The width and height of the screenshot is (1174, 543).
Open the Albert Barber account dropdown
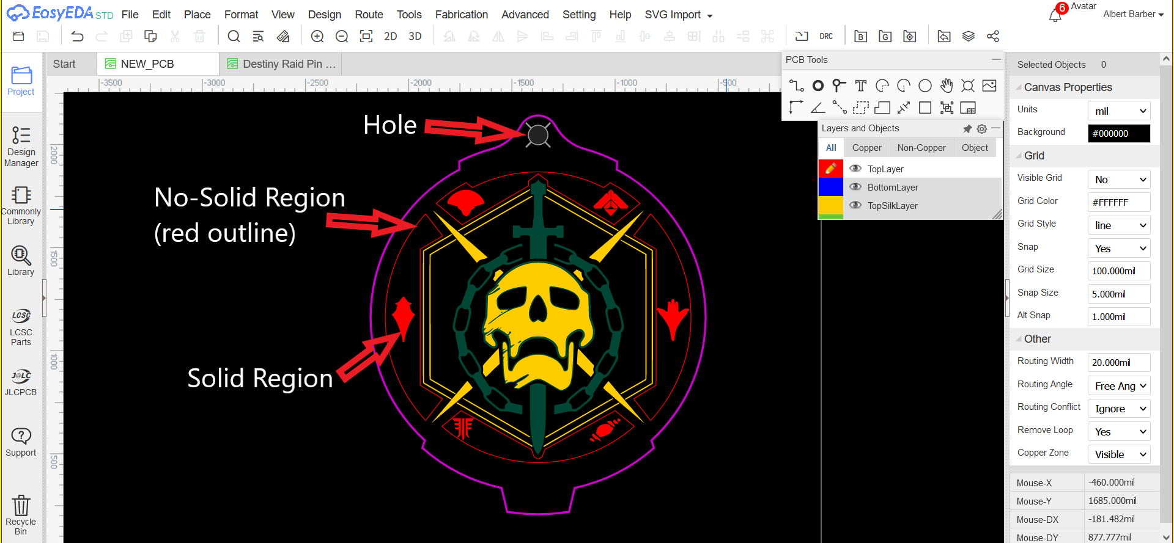click(x=1133, y=14)
